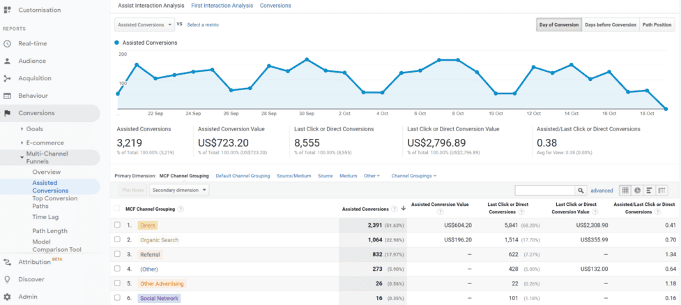The image size is (681, 305).
Task: Switch to pie chart view icon
Action: 637,190
